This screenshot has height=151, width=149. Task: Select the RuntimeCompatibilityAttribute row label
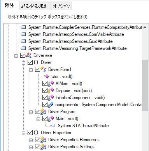85,27
